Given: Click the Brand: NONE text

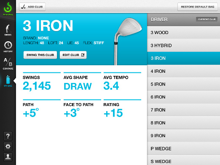Looking at the screenshot, I should [36, 38].
